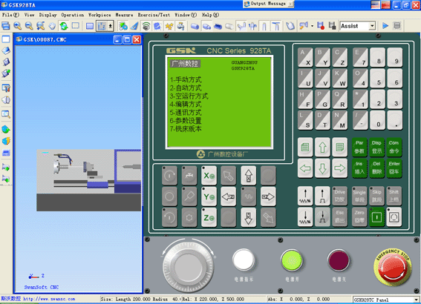Click the A/X letter key

(305, 57)
